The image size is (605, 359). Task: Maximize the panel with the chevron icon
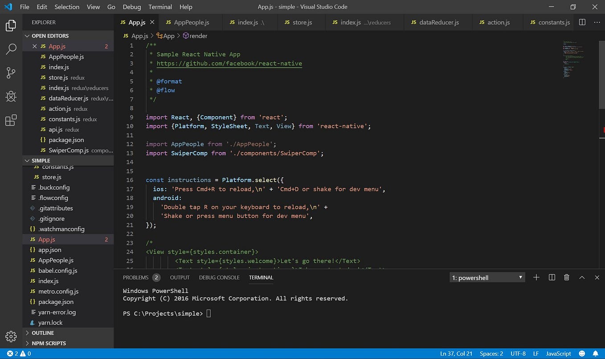[x=582, y=277]
